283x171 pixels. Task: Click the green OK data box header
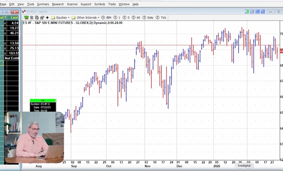tap(43, 101)
